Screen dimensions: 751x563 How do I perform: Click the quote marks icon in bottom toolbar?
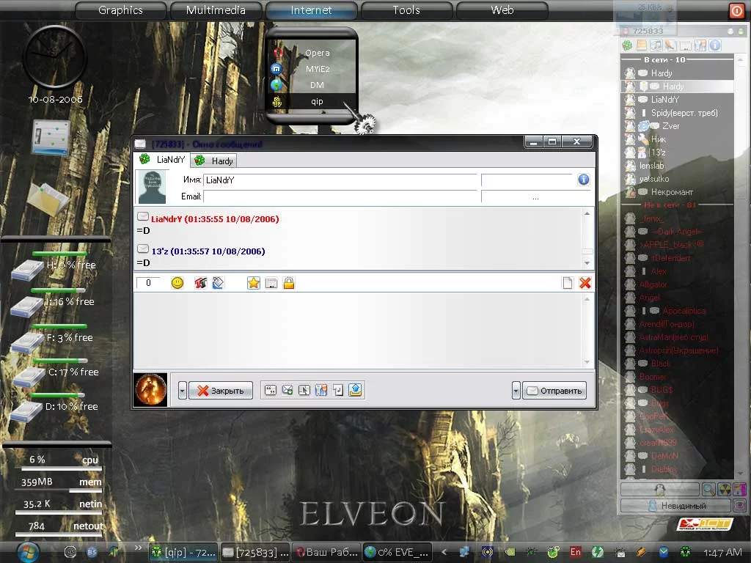[x=270, y=390]
